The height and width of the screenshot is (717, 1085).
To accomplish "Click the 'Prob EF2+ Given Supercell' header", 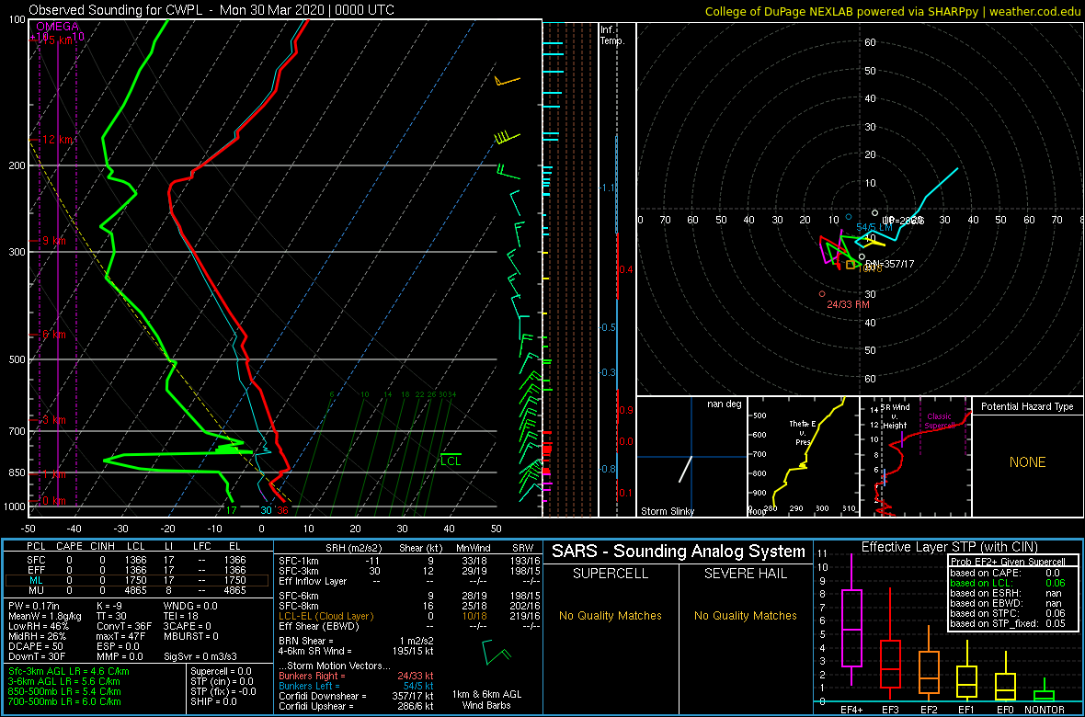I will tap(1008, 562).
